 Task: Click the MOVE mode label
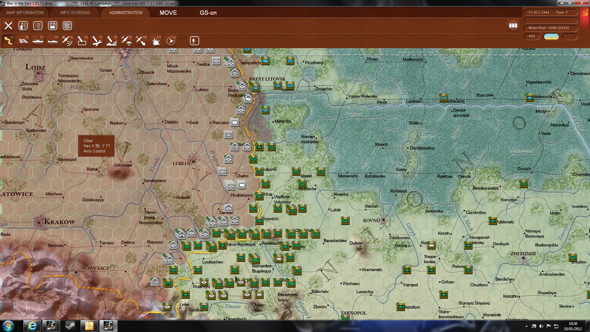coord(168,13)
